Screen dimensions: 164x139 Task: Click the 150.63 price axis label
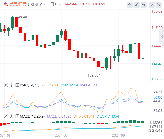(x=157, y=12)
